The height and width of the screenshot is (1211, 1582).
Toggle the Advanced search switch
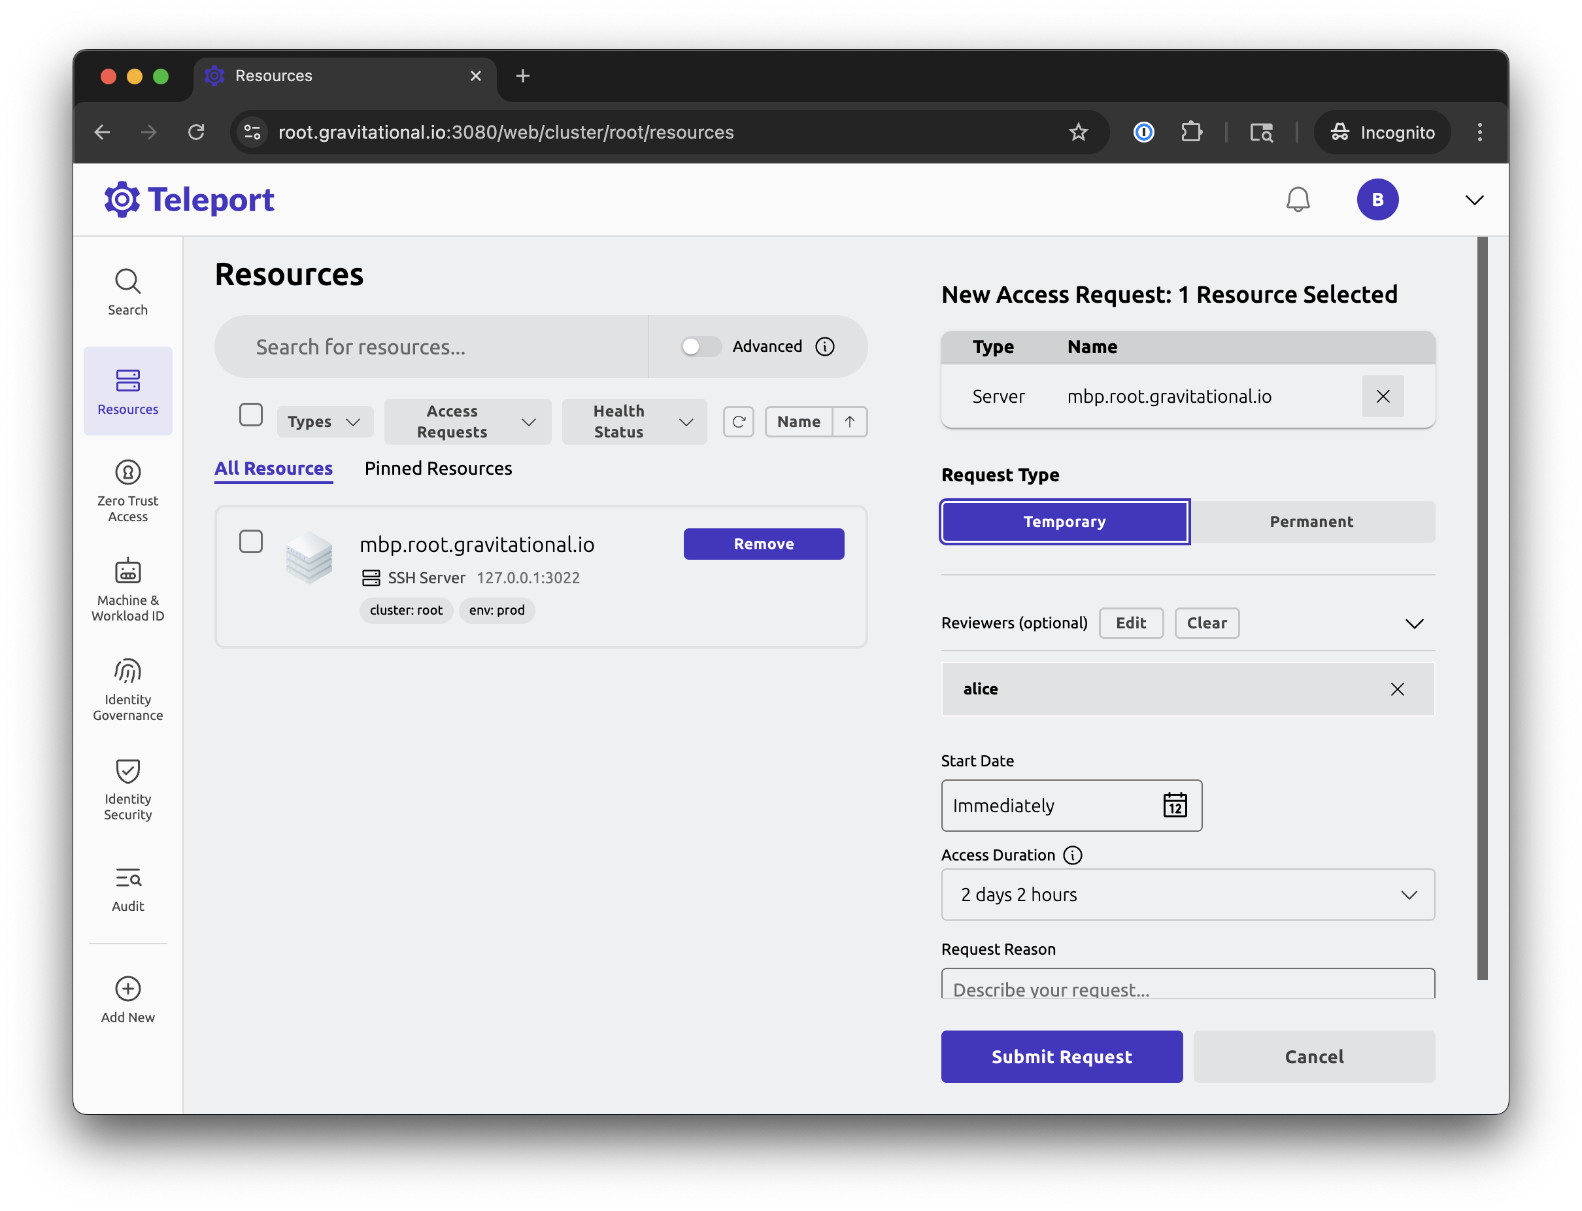pyautogui.click(x=700, y=347)
